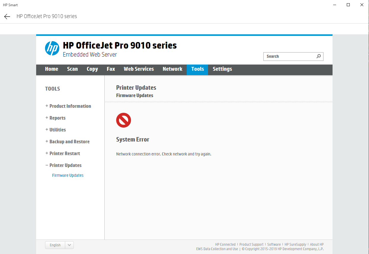369x254 pixels.
Task: Select the TOOLS panel heading
Action: tap(52, 89)
